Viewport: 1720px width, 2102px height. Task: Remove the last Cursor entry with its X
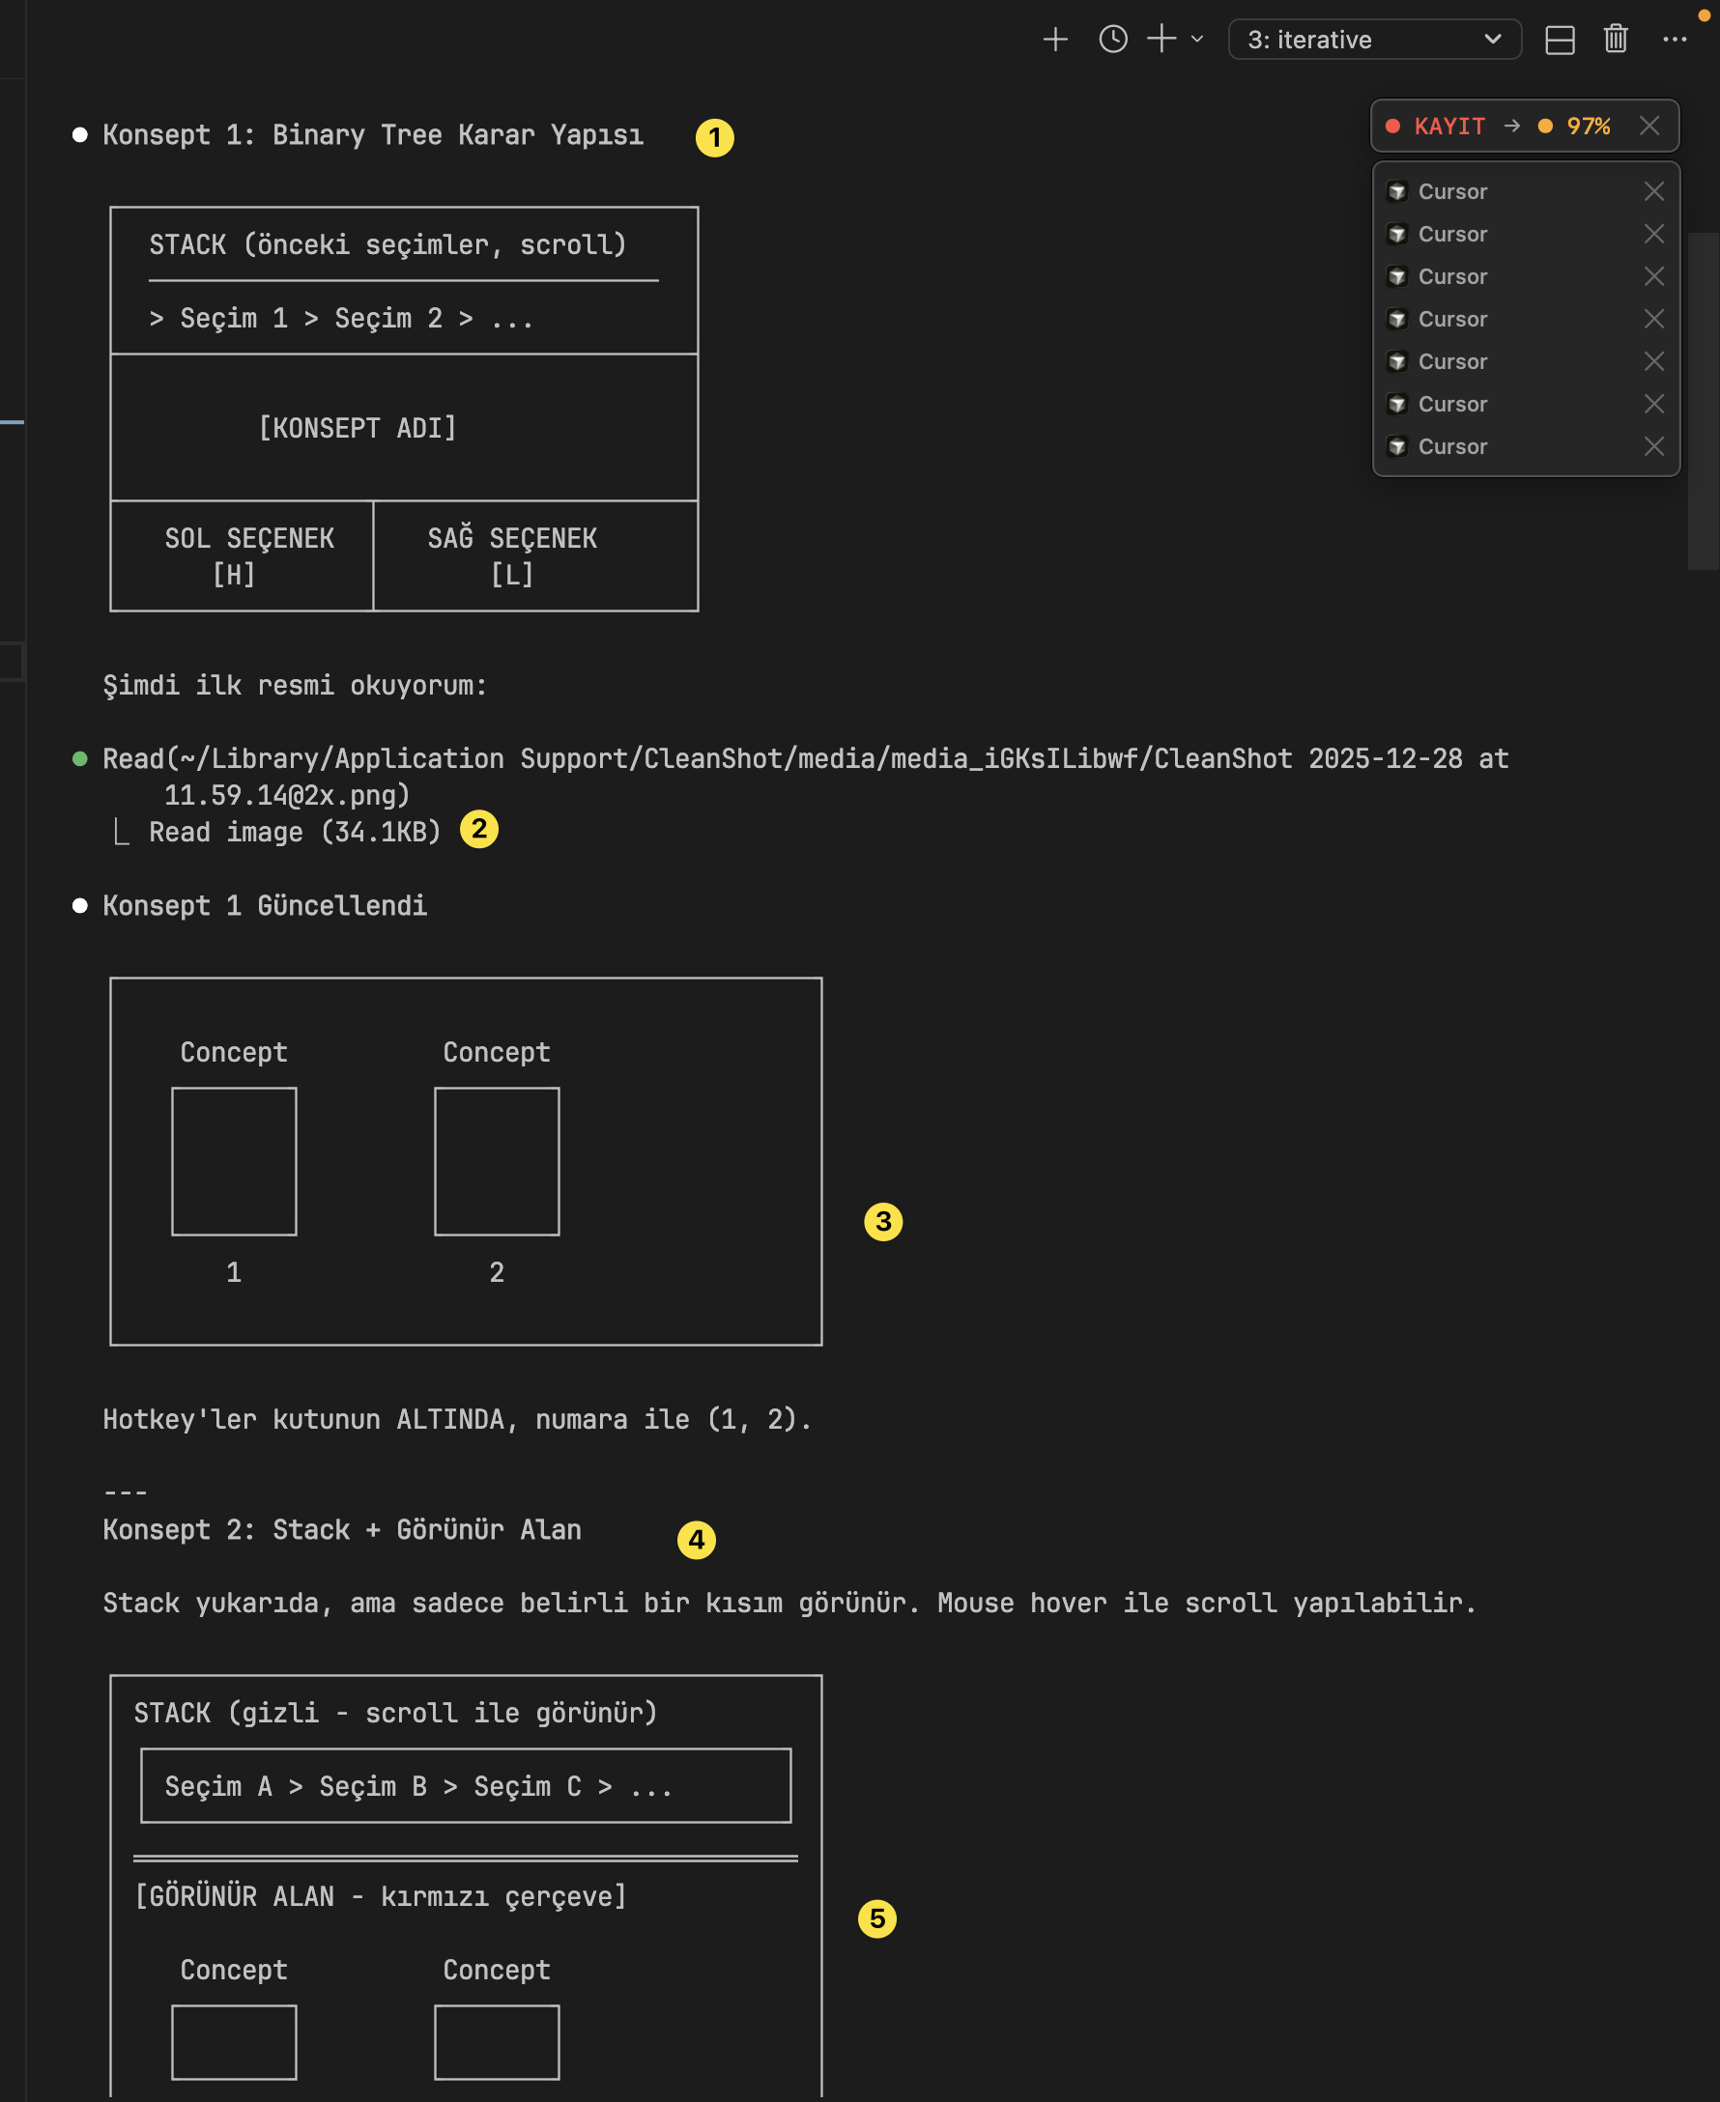click(1653, 446)
